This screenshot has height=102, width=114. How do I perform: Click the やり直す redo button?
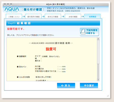(89, 85)
